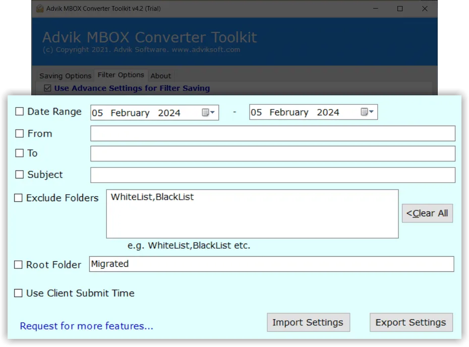
Task: Open the About tab
Action: click(x=161, y=76)
